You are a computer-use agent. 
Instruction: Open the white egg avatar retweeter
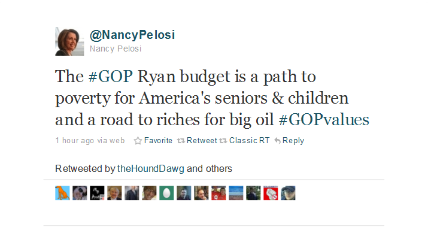pos(167,193)
